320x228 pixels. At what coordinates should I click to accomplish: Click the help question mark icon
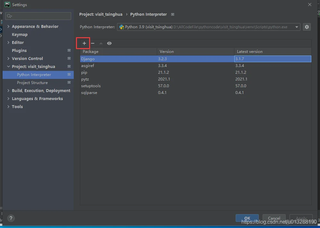coord(11,218)
